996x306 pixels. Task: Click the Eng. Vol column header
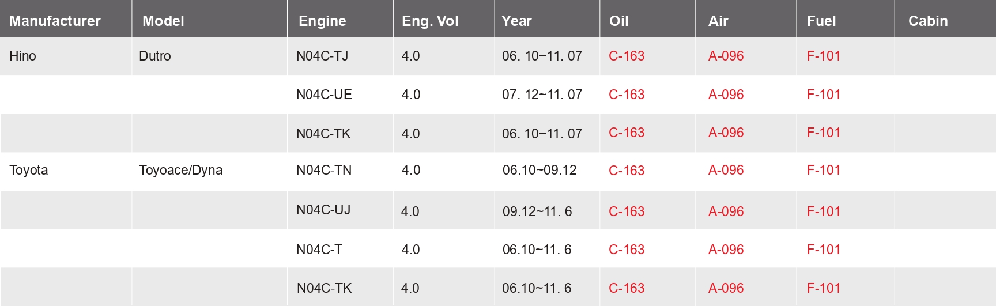tap(430, 21)
